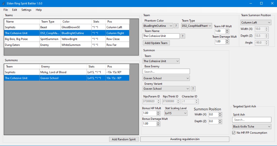Open the Stat Scaling Level dropdown
Image resolution: width=277 pixels, height=146 pixels.
[176, 113]
